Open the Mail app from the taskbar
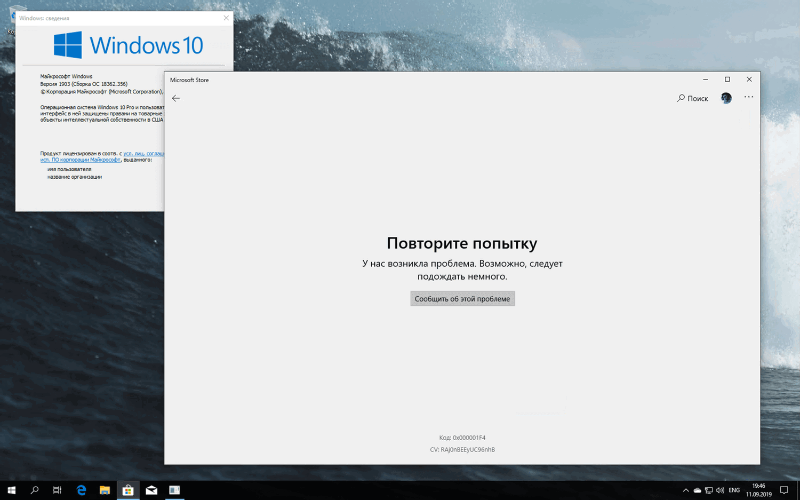 (151, 490)
